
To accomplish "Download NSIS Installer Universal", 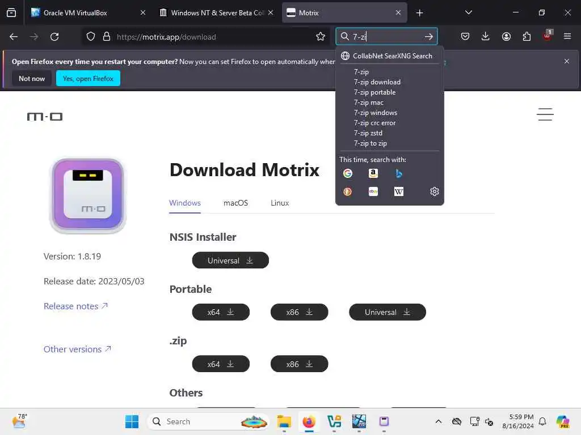I will tap(230, 261).
